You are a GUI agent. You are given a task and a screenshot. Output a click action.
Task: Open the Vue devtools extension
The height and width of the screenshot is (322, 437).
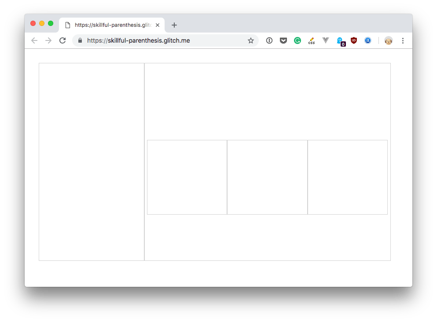point(326,40)
